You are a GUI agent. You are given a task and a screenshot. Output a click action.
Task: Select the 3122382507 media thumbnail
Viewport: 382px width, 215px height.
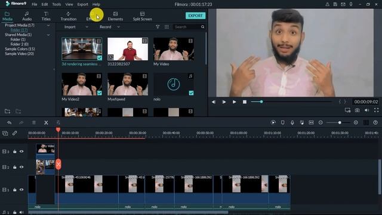(x=128, y=49)
